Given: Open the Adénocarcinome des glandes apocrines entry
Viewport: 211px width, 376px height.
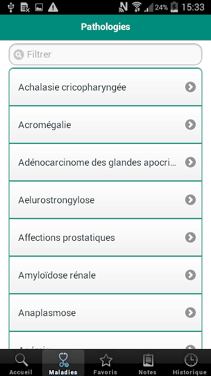Looking at the screenshot, I should click(105, 162).
